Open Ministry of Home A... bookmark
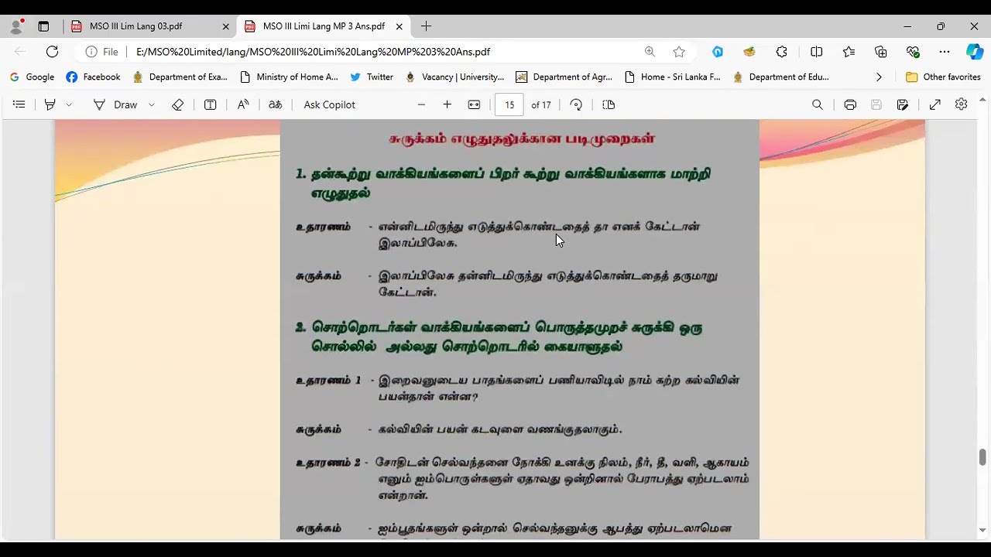Image resolution: width=991 pixels, height=557 pixels. (289, 77)
